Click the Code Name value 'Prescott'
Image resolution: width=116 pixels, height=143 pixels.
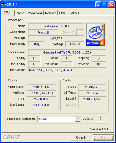(x=43, y=32)
